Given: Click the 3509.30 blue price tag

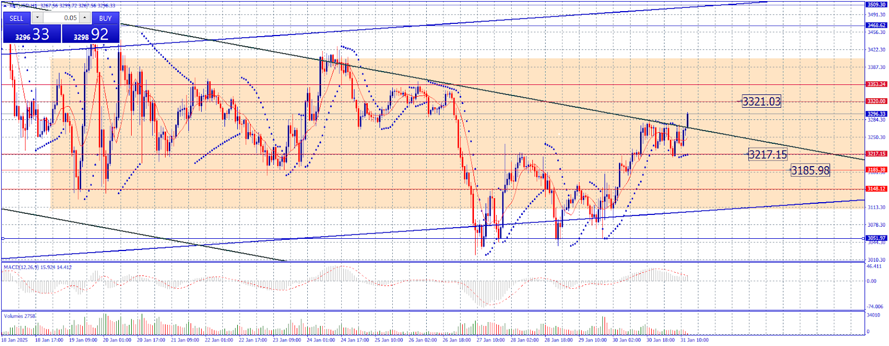Looking at the screenshot, I should pos(876,4).
